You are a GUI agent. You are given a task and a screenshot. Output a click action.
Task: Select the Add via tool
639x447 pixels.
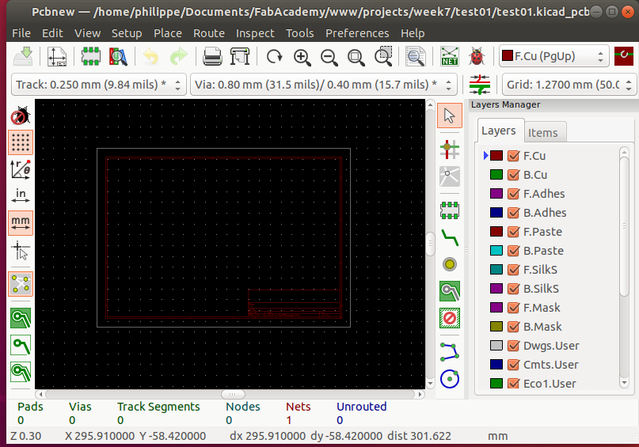450,264
